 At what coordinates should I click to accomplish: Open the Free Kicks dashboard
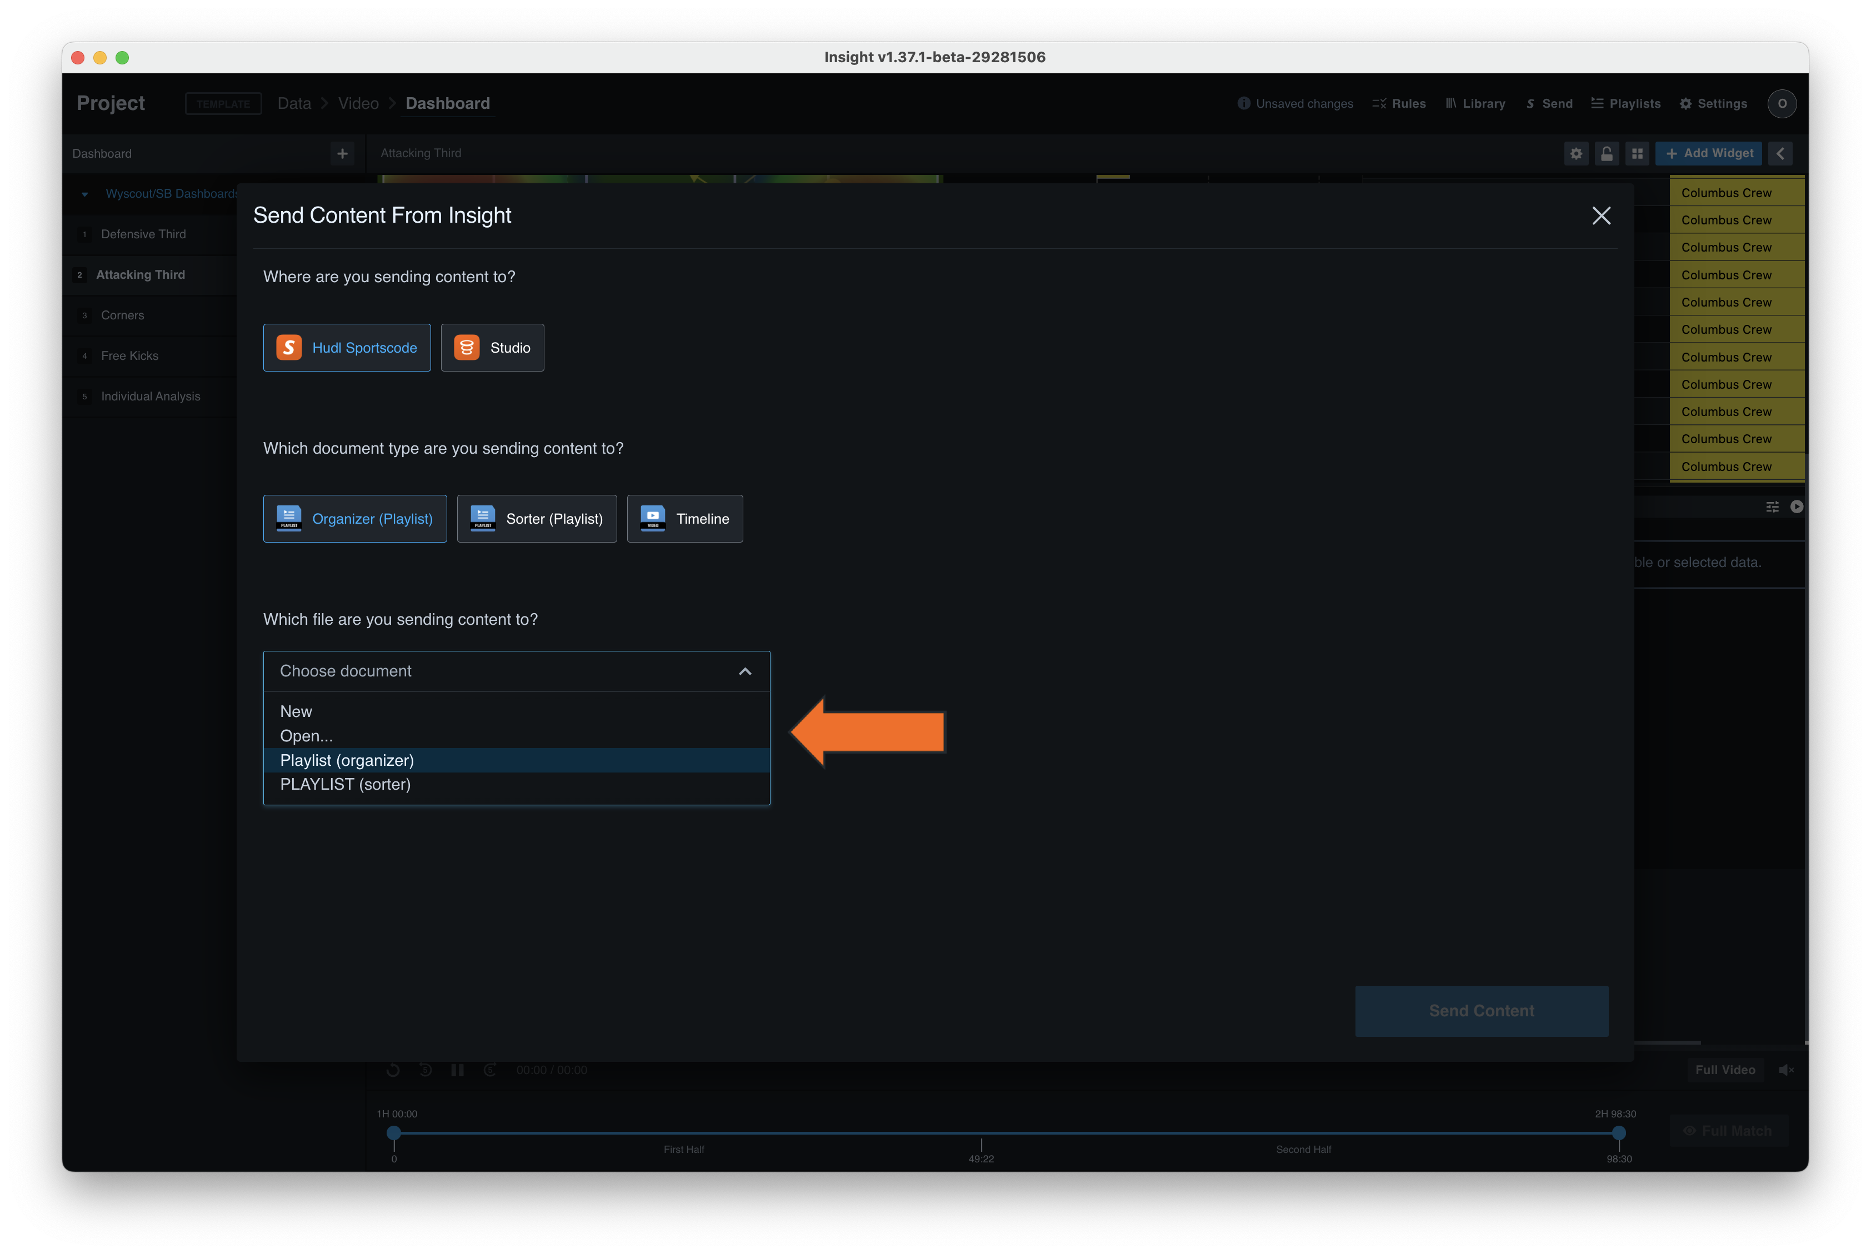point(129,356)
